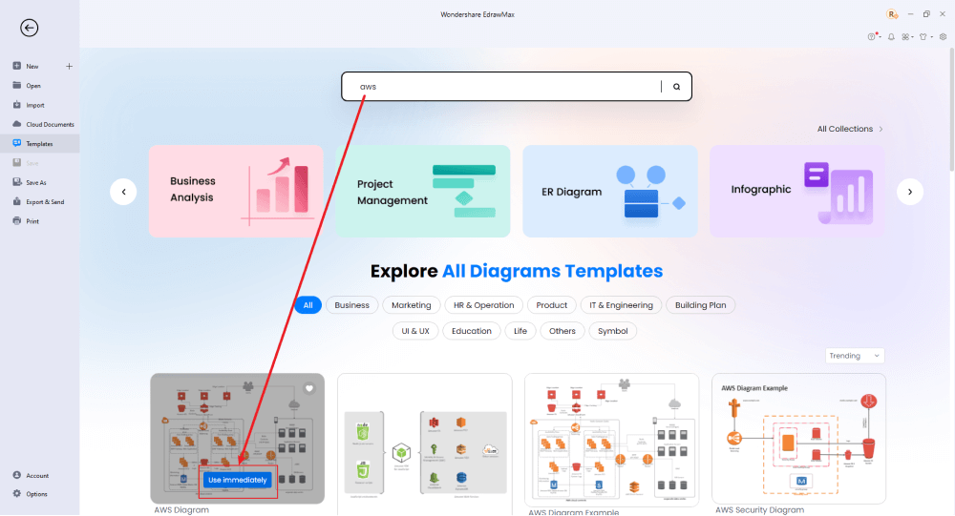Filter templates by Education
The image size is (955, 516).
pyautogui.click(x=472, y=331)
